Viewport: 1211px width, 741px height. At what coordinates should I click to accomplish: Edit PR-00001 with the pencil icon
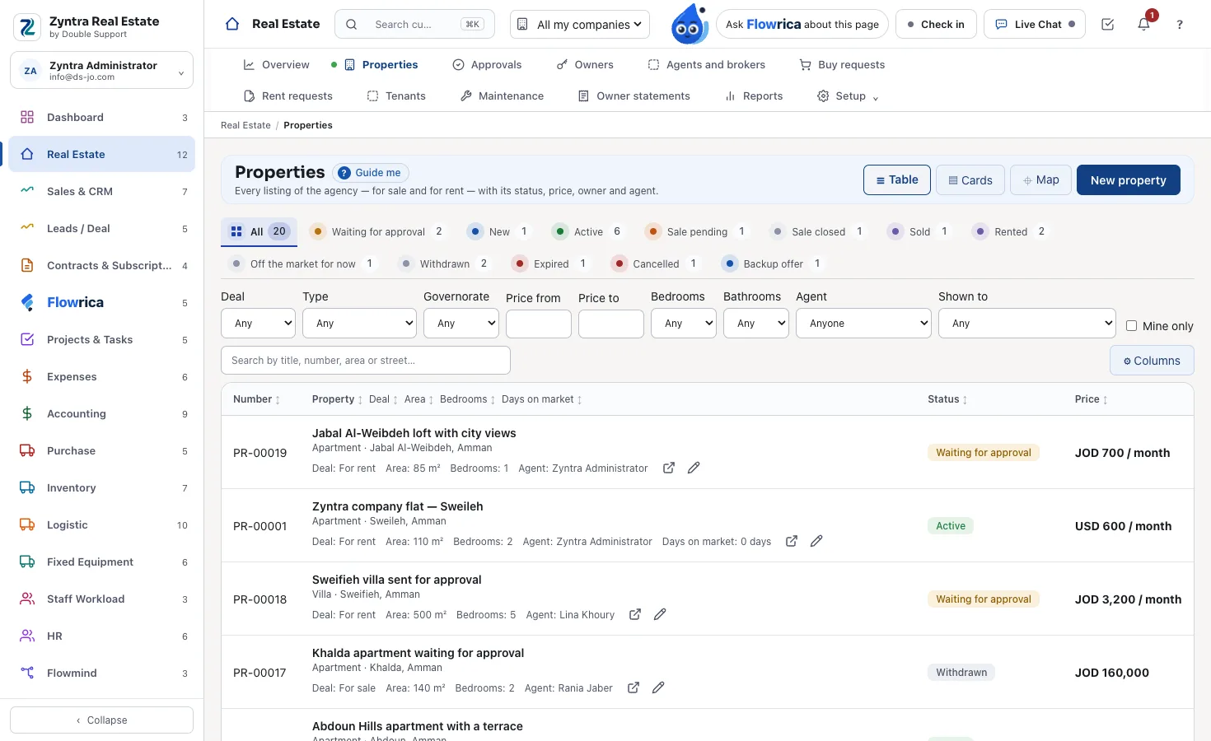coord(816,541)
